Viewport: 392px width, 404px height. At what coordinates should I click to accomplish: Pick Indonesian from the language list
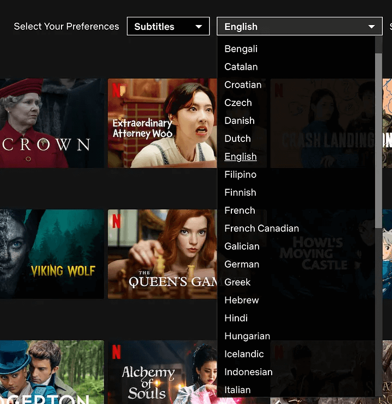248,372
